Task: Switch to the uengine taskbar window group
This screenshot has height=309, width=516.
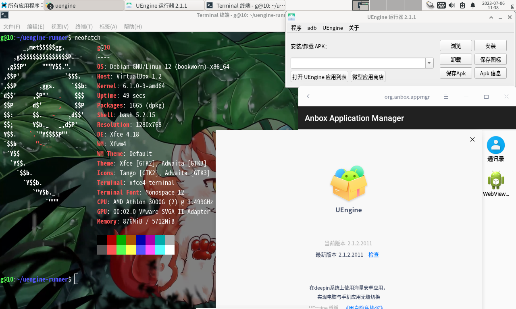Action: coord(83,5)
